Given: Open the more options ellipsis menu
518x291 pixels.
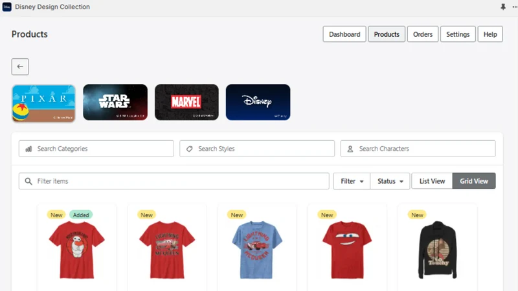Looking at the screenshot, I should [x=515, y=7].
